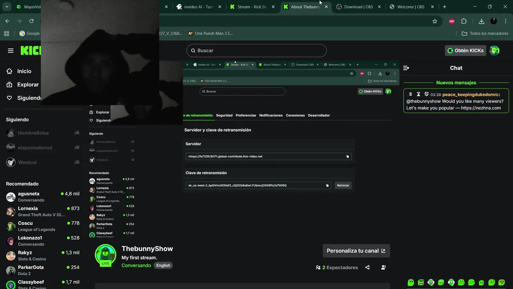The image size is (513, 289).
Task: Click the Buscar search field
Action: pos(256,51)
